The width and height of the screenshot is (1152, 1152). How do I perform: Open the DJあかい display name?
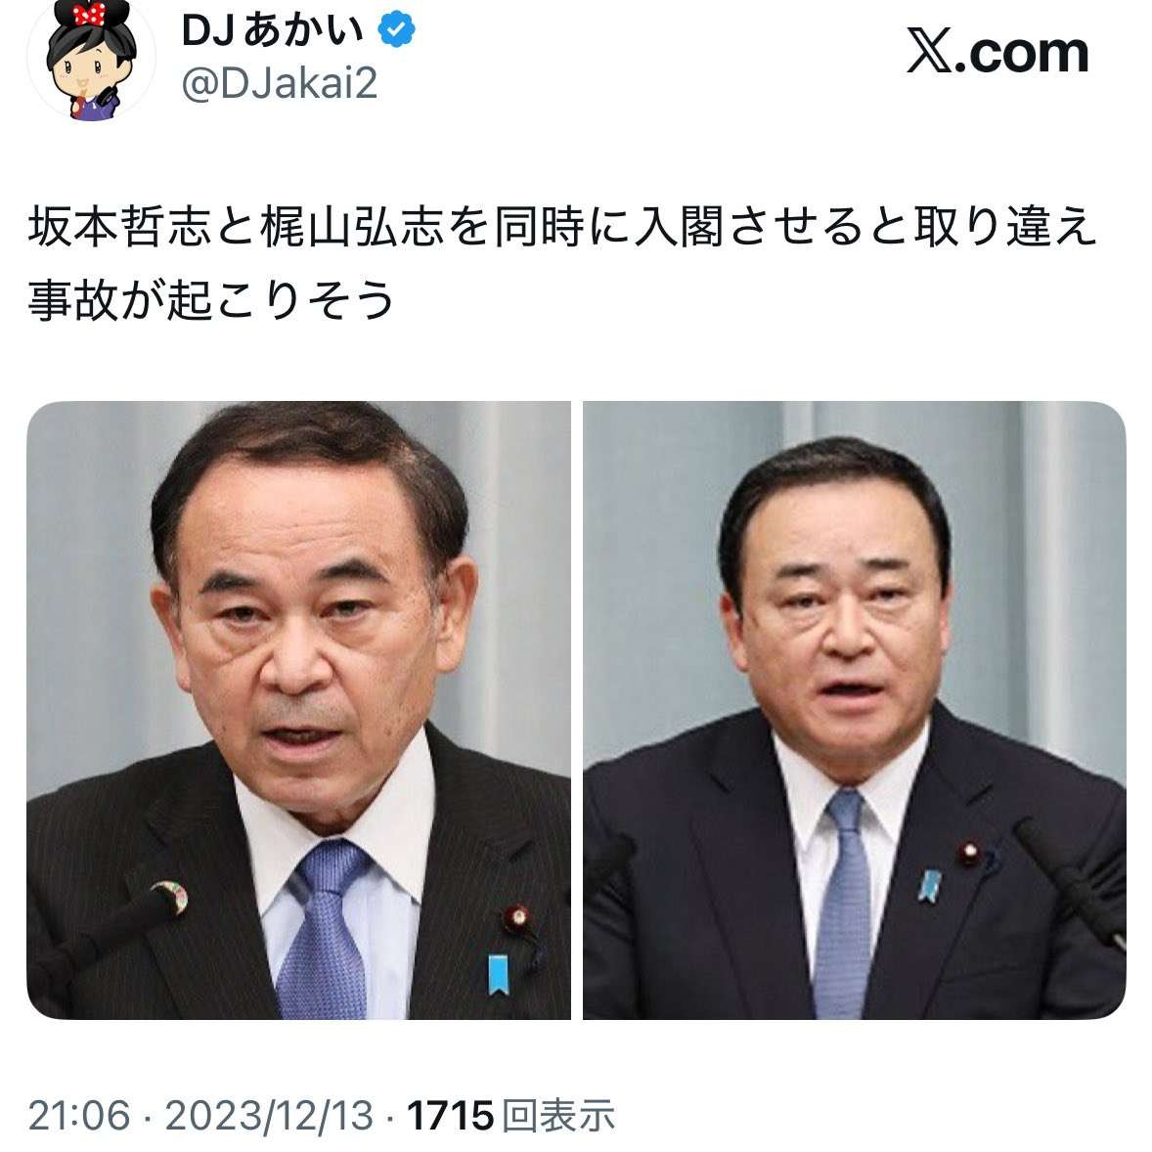(x=272, y=31)
